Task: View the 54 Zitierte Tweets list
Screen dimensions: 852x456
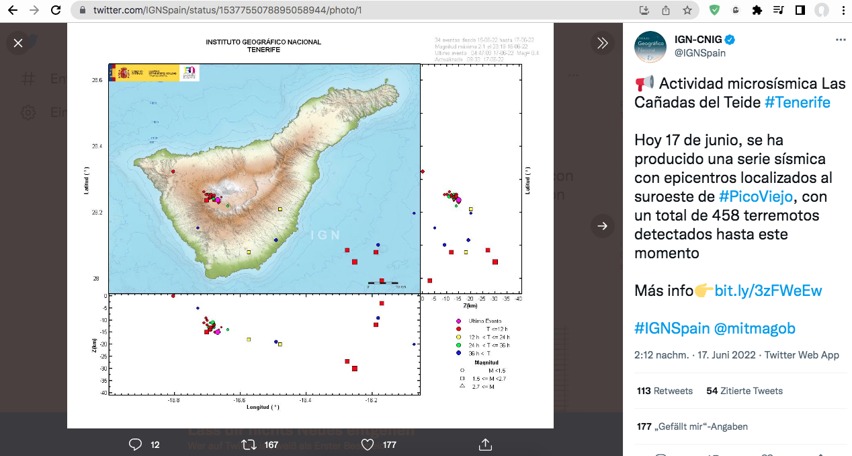Action: 744,391
